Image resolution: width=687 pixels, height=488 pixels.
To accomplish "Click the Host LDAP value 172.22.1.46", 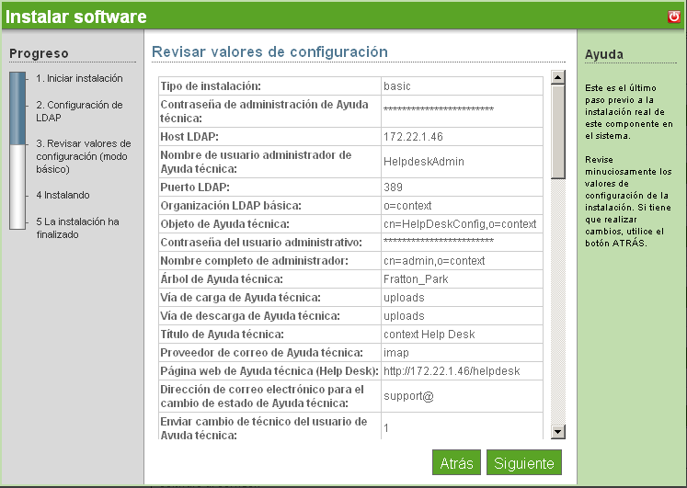I will pos(413,137).
